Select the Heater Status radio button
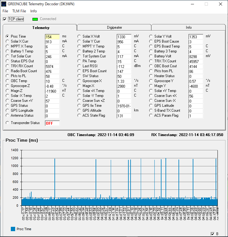The width and height of the screenshot is (228, 237). [151, 76]
